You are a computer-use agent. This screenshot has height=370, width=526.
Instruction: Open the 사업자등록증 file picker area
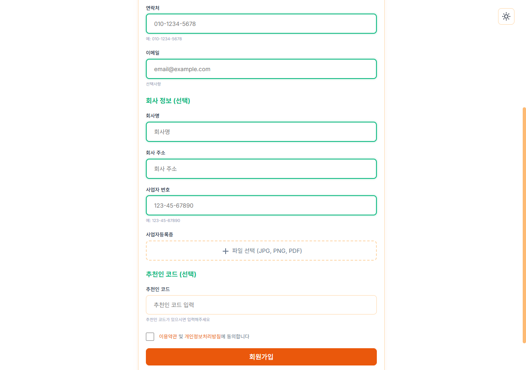[261, 250]
